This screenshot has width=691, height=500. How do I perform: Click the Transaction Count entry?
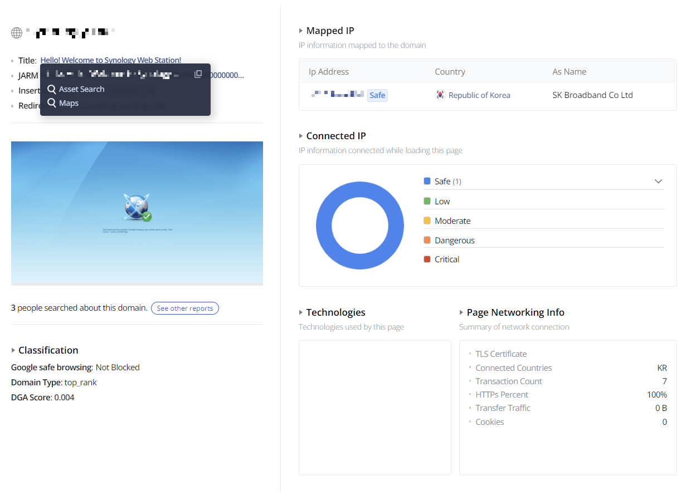coord(508,381)
